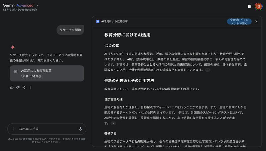The height and width of the screenshot is (151, 266).
Task: Close the research report panel
Action: (x=256, y=21)
